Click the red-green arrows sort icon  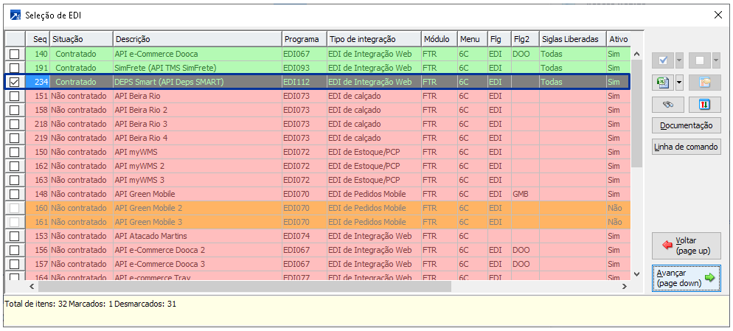pos(704,104)
